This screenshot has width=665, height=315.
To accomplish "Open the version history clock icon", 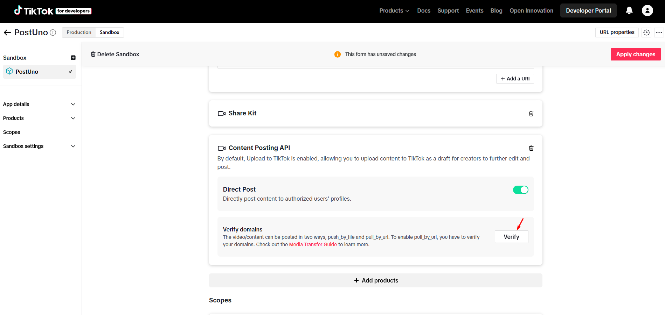I will point(646,33).
